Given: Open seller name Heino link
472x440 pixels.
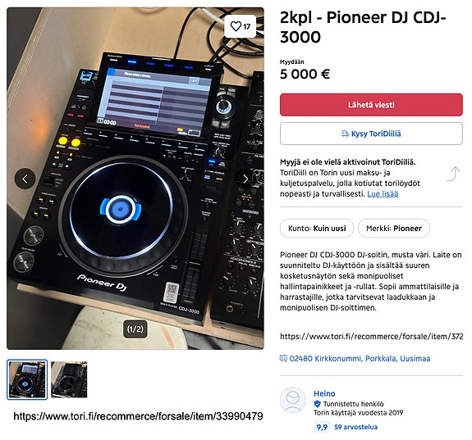Looking at the screenshot, I should 324,393.
